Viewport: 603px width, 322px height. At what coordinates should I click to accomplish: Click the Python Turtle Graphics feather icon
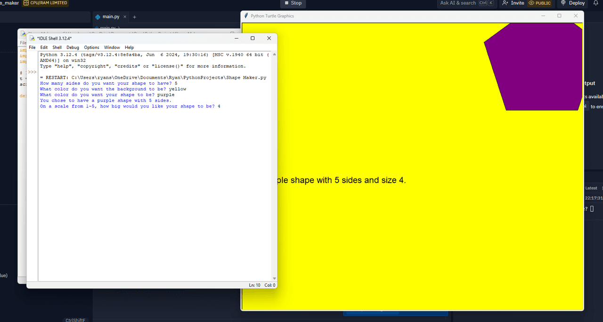pyautogui.click(x=246, y=16)
